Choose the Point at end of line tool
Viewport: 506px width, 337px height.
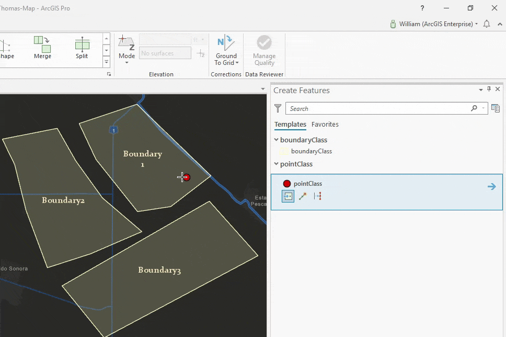pos(303,196)
